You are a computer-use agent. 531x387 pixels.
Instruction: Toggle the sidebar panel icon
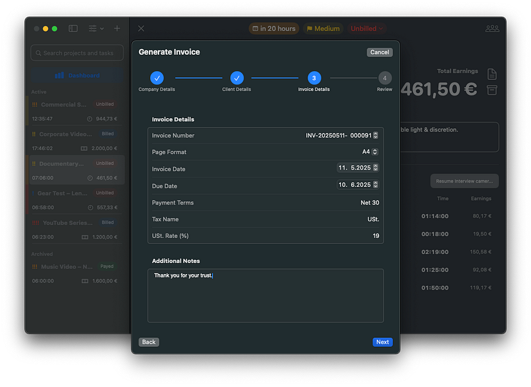pyautogui.click(x=73, y=28)
